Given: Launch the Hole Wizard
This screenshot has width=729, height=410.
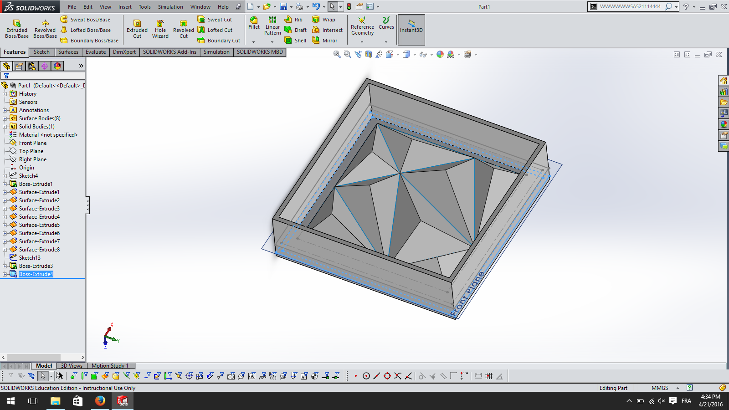Looking at the screenshot, I should pos(160,29).
